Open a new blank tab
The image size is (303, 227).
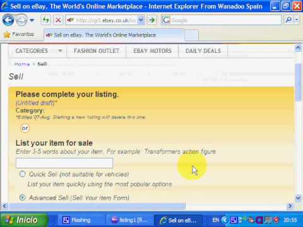pos(191,35)
